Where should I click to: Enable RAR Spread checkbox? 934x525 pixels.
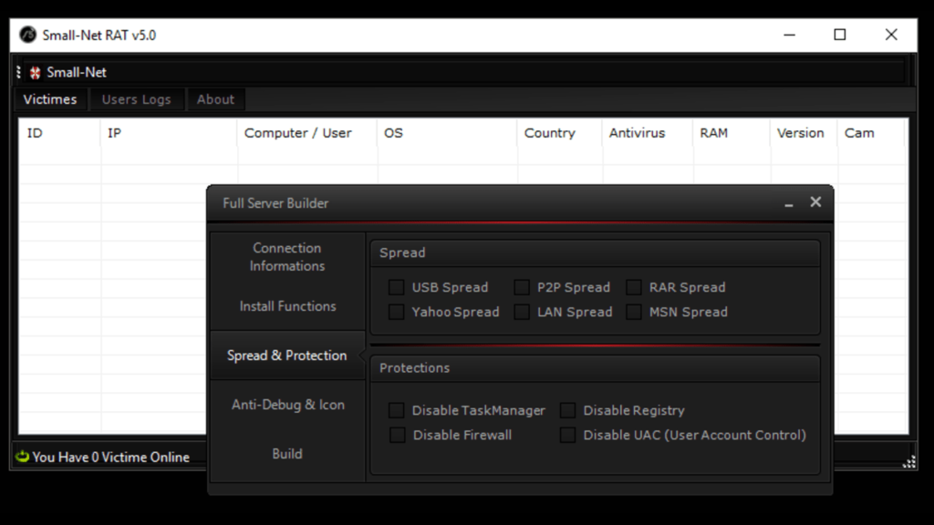(x=634, y=287)
